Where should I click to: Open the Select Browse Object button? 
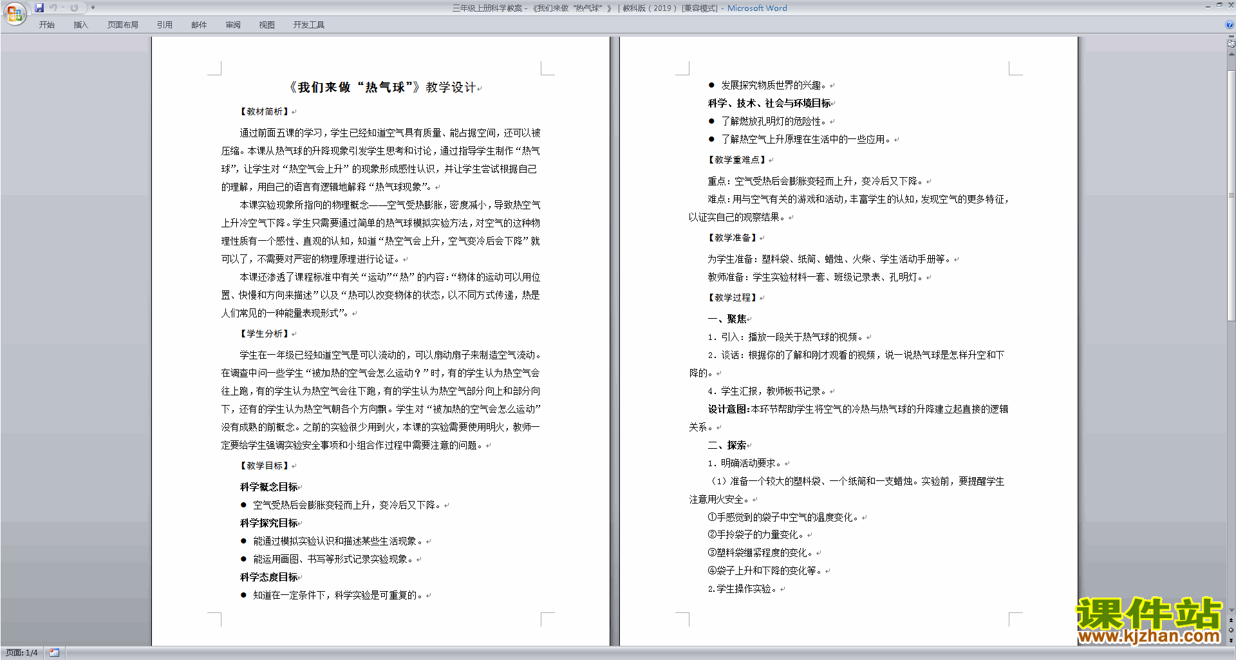[x=1231, y=630]
